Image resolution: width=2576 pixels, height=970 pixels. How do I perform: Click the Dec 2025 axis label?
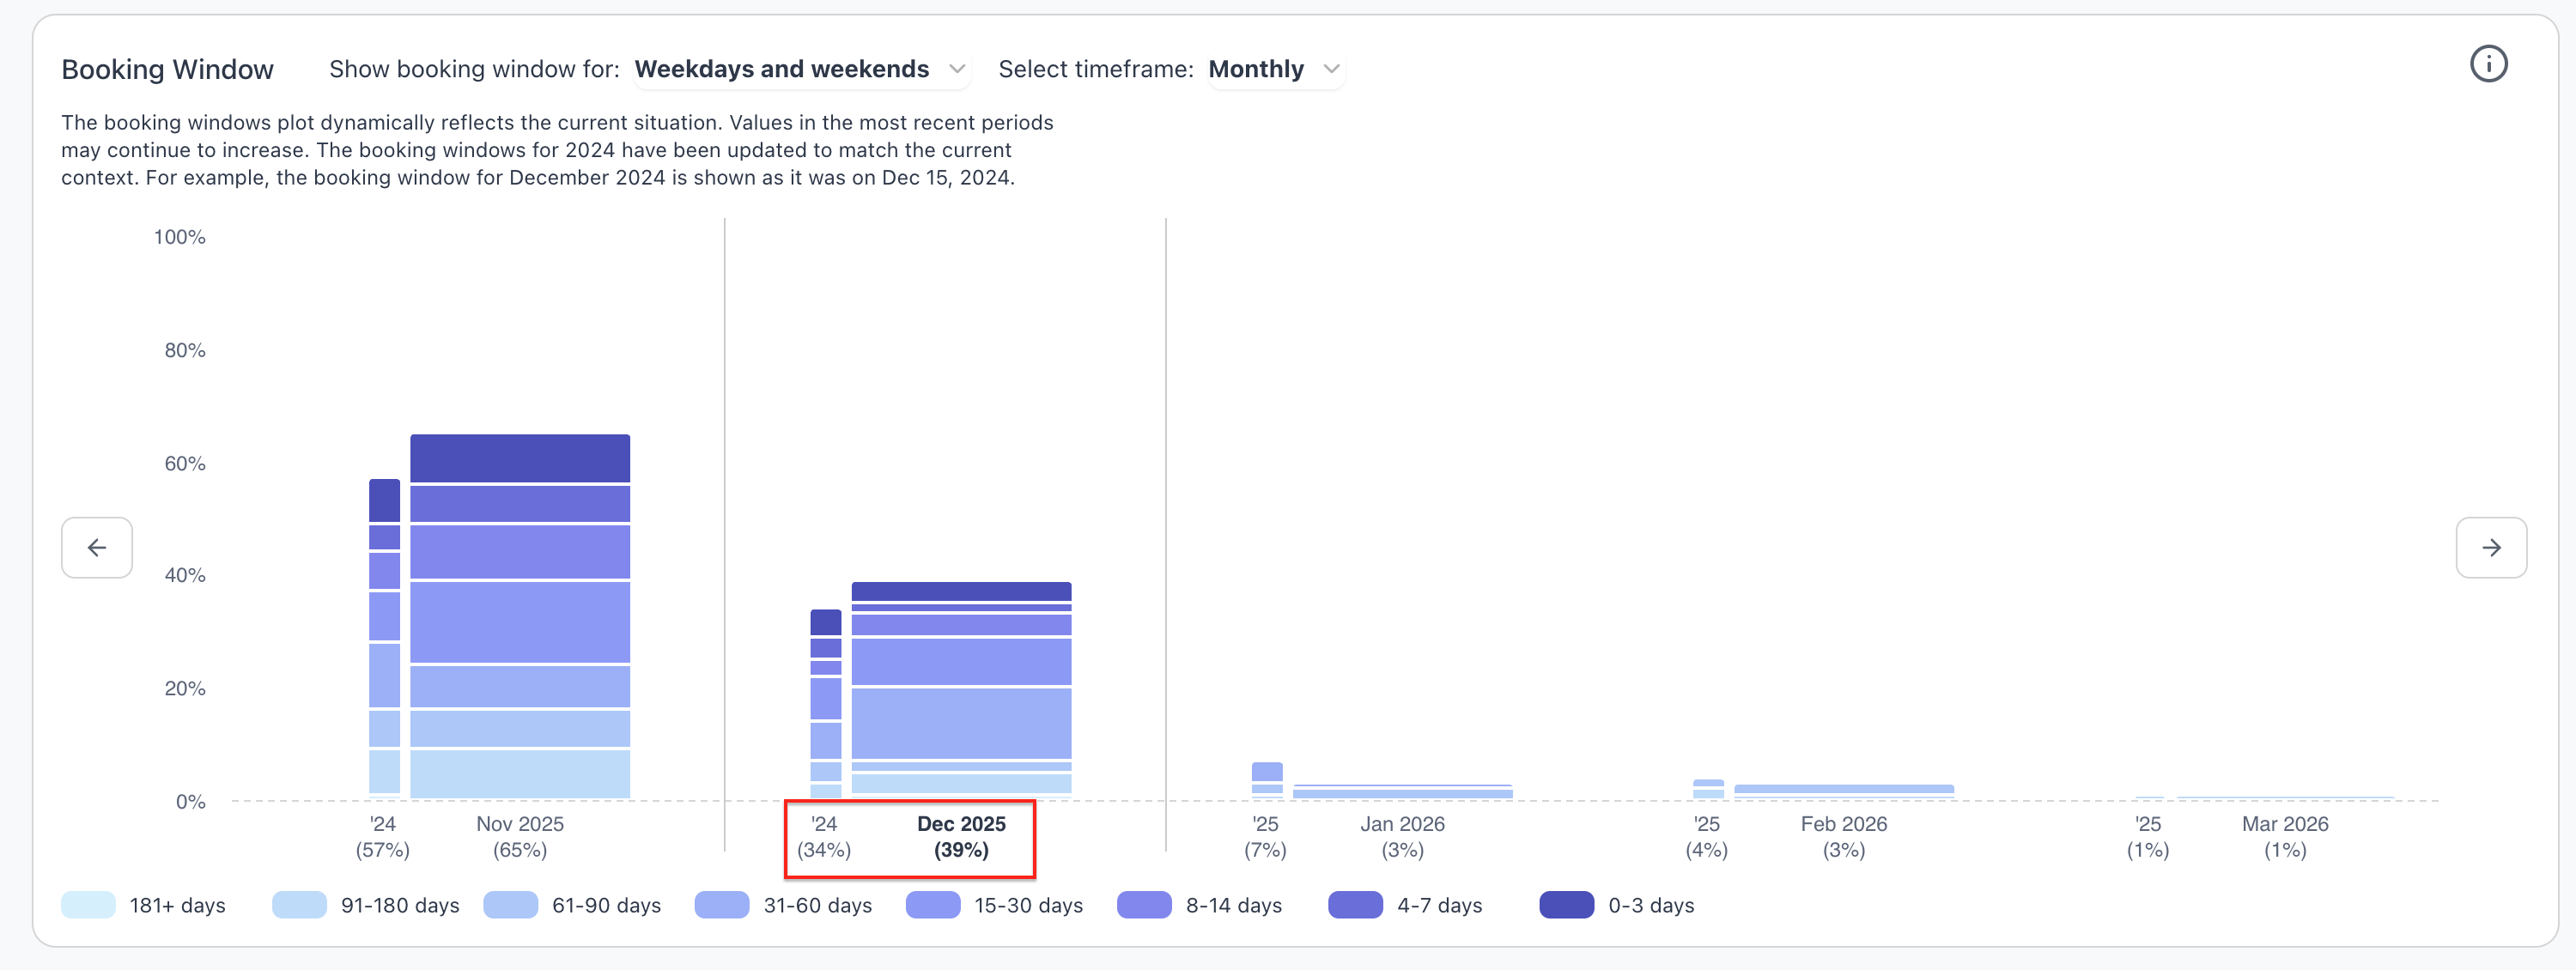(961, 824)
